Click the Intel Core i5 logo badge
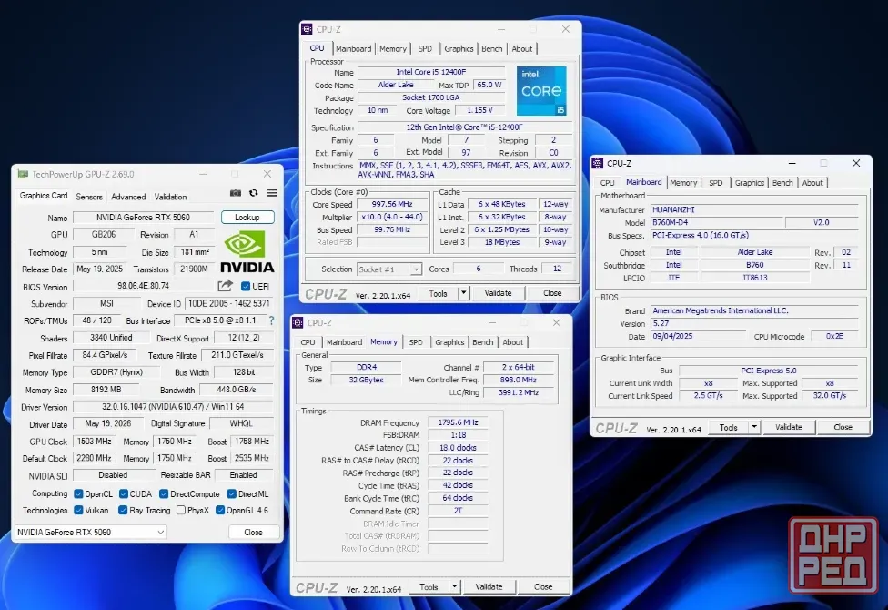This screenshot has width=888, height=610. click(x=540, y=91)
